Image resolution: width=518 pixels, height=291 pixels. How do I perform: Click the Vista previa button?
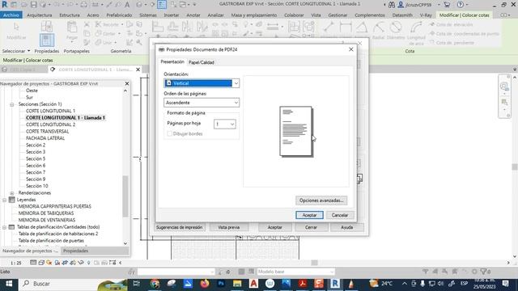click(229, 227)
